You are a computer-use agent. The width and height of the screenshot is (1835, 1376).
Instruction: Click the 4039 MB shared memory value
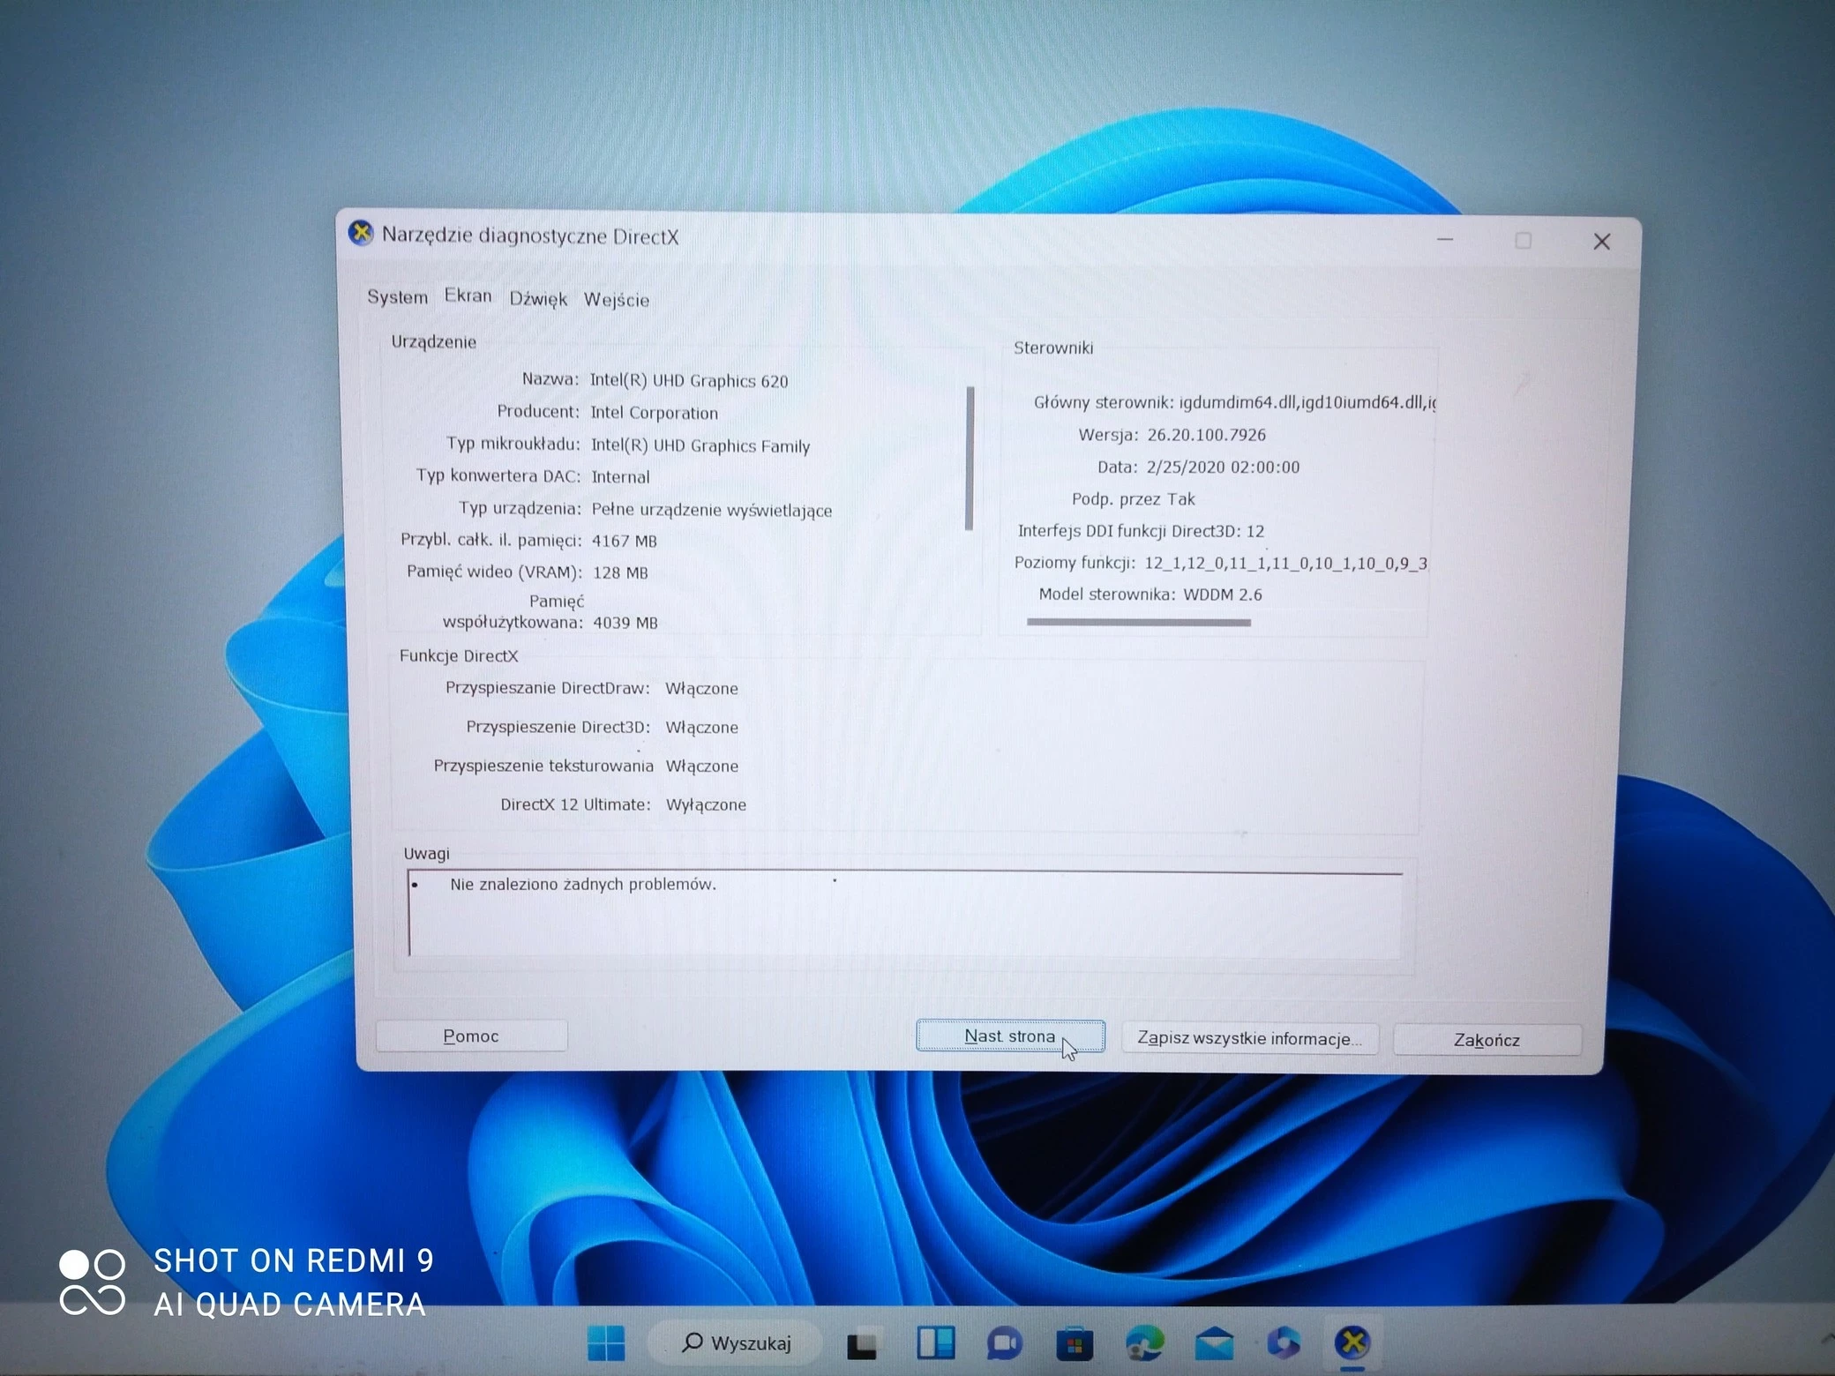(625, 623)
